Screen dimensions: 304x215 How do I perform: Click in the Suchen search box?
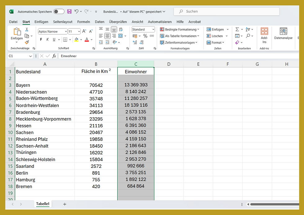[226, 11]
